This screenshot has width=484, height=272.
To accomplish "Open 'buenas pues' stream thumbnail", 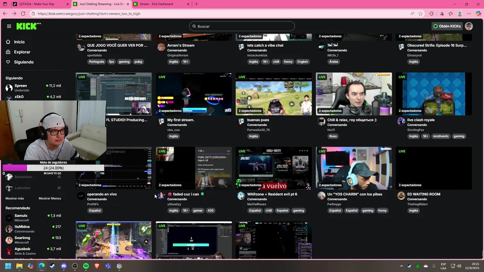I will point(274,94).
